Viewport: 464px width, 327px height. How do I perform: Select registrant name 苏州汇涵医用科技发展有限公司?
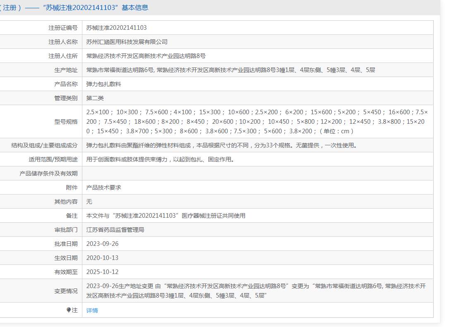click(127, 42)
